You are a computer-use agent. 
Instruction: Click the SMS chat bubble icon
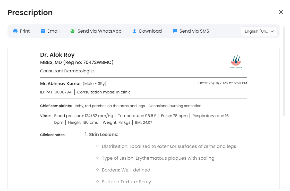[x=175, y=31]
